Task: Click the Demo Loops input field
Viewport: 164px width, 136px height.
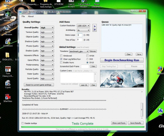Action: click(x=79, y=35)
